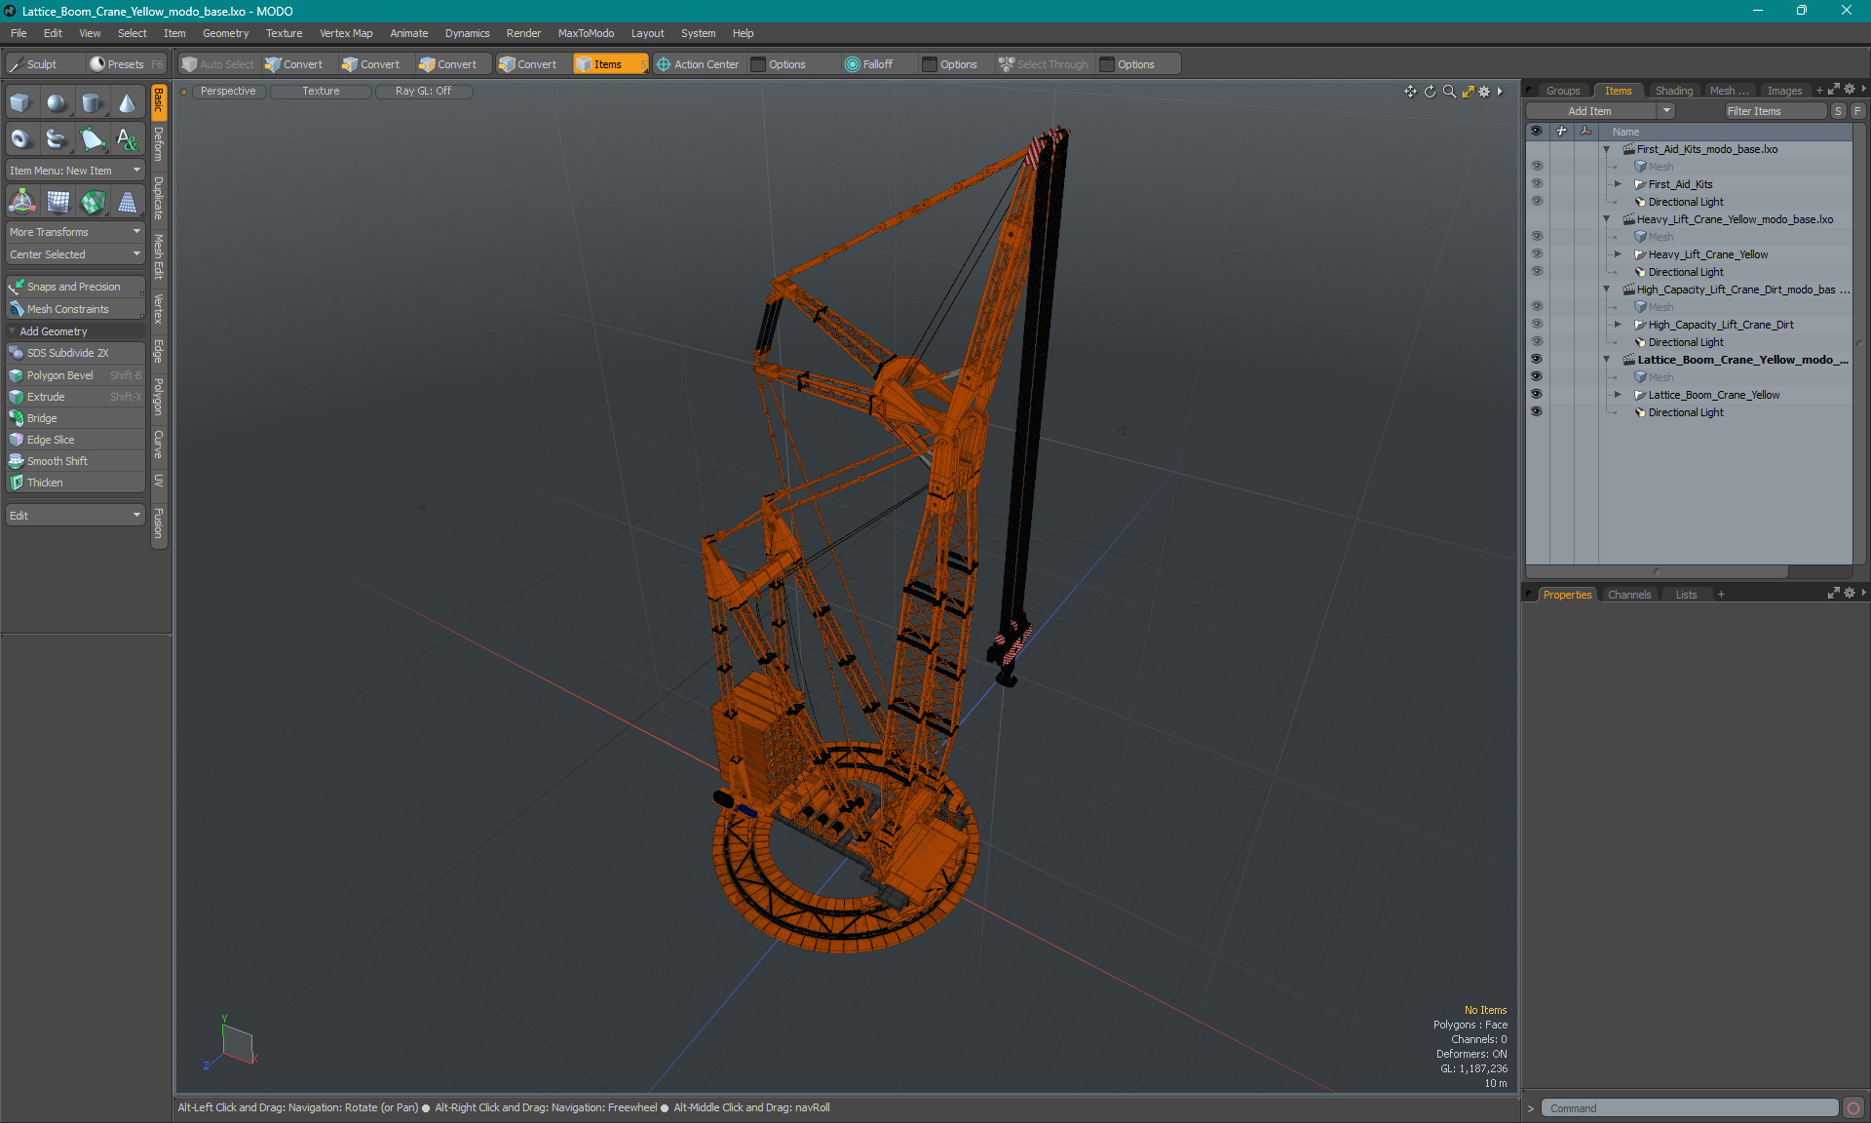Expand Heavy_Lift_Crane_Yellow group
Screen dimensions: 1871x1123
click(x=1619, y=254)
